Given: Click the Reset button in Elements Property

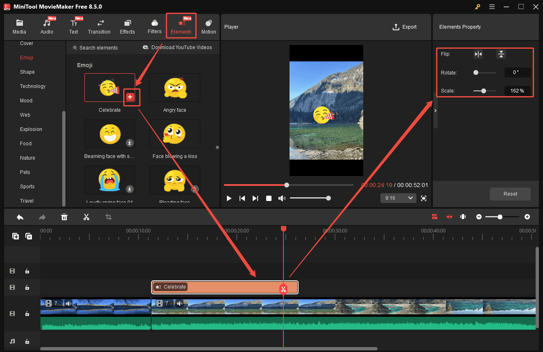Looking at the screenshot, I should pyautogui.click(x=510, y=194).
